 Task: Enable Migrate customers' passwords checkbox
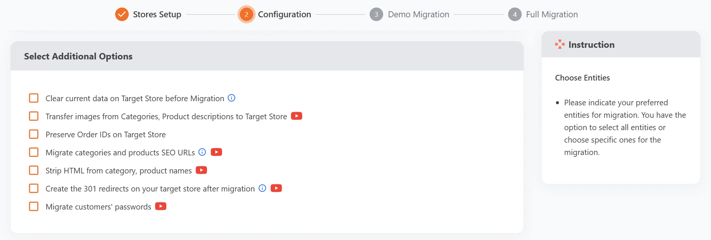(x=34, y=207)
